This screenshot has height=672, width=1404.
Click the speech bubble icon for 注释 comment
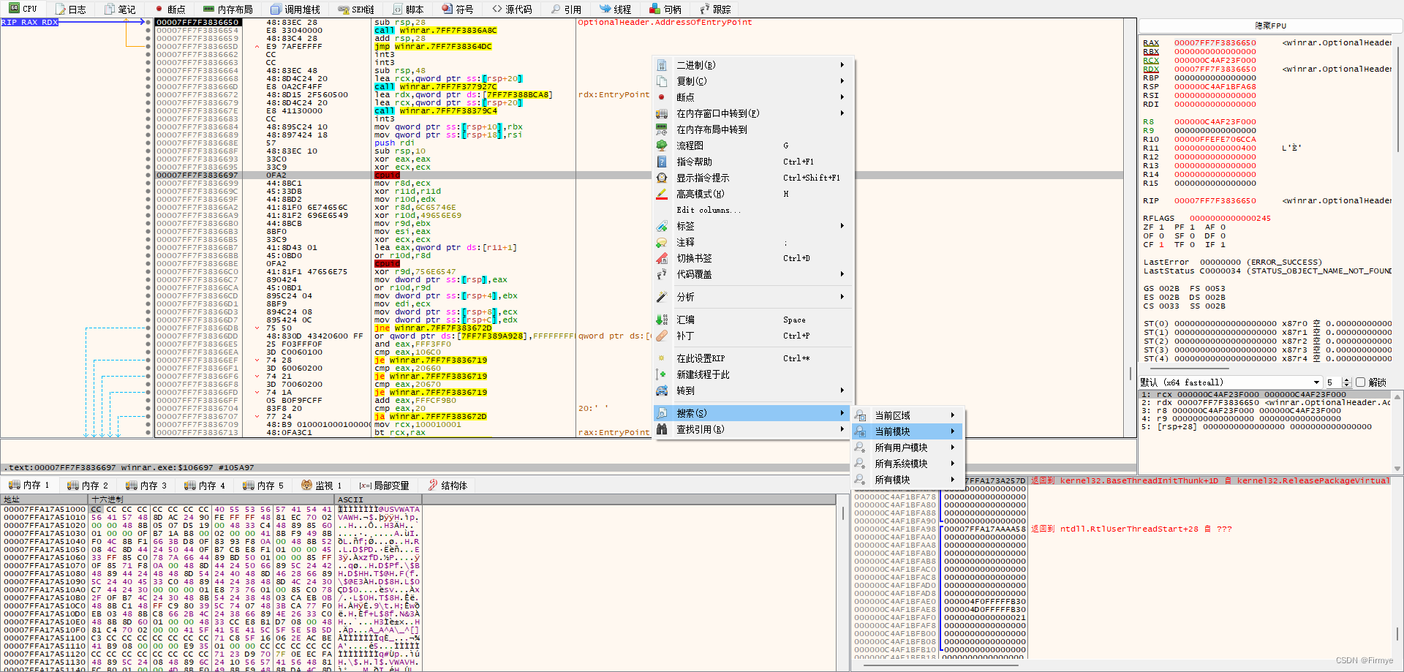pyautogui.click(x=662, y=242)
